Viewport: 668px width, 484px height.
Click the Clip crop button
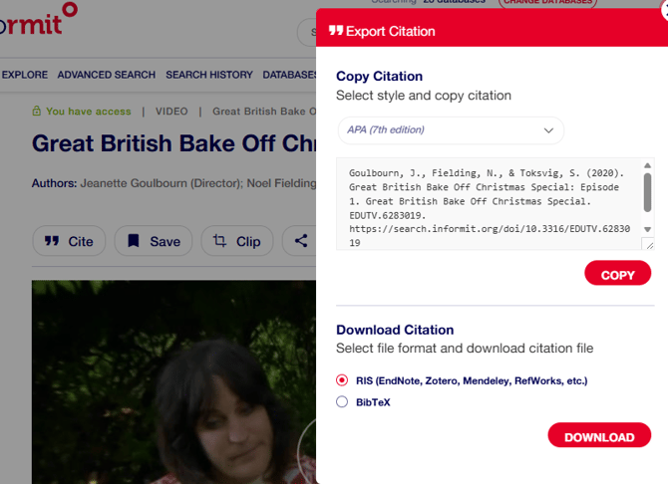click(236, 241)
